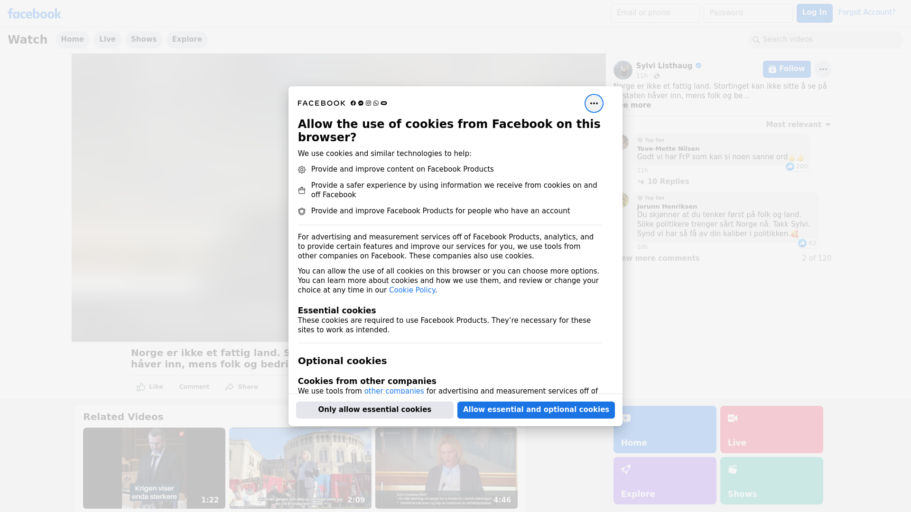Viewport: 911px width, 512px height.
Task: Click the 11h timestamp under Sylvi Listhaug
Action: tap(642, 76)
